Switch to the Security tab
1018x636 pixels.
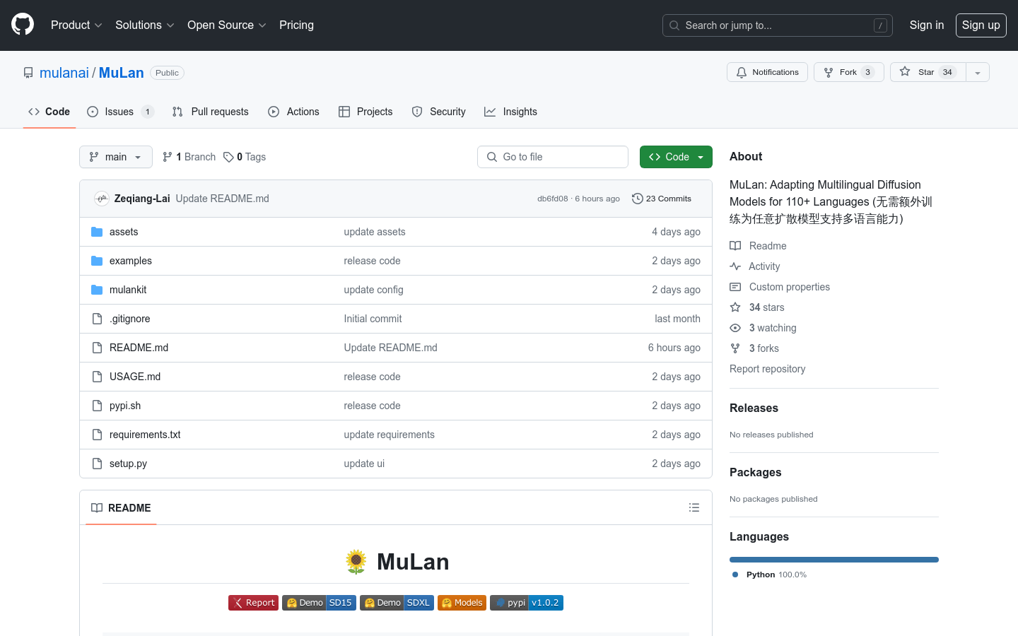click(439, 112)
